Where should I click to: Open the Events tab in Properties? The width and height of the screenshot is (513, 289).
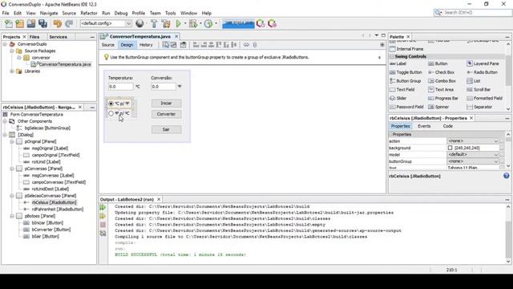click(x=424, y=126)
